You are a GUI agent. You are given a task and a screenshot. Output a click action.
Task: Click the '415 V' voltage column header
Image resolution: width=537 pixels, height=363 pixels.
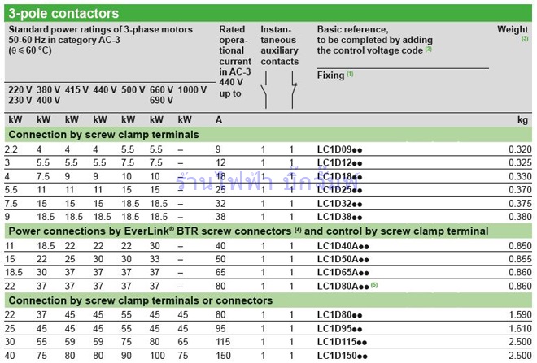76,90
